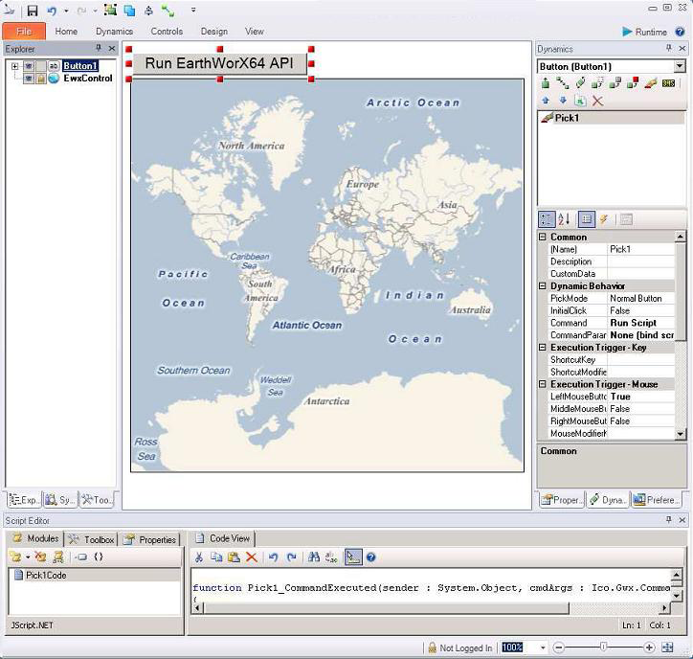Click the Run EarthWorX64 API button
The height and width of the screenshot is (659, 693).
click(x=219, y=63)
